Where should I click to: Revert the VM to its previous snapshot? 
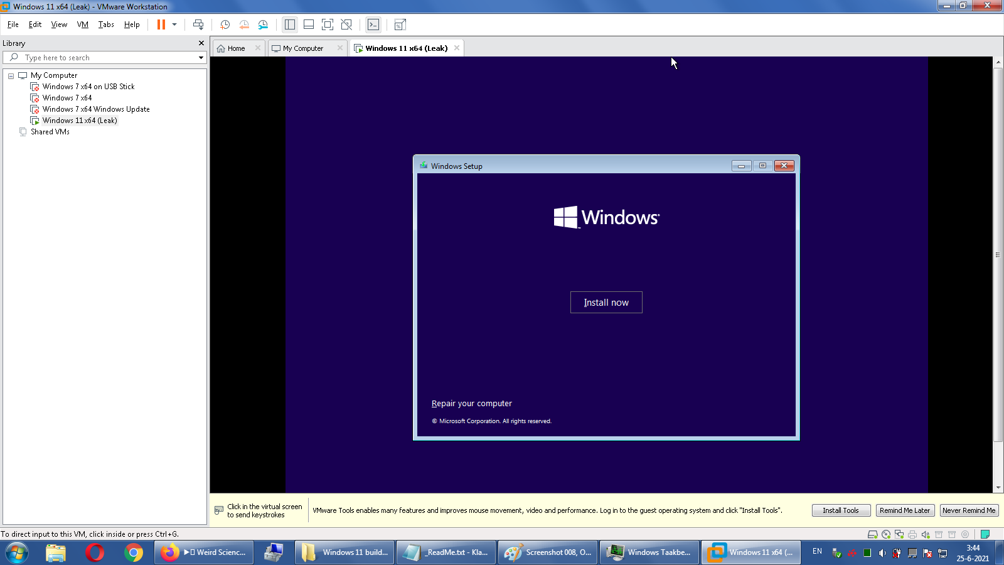(x=244, y=24)
